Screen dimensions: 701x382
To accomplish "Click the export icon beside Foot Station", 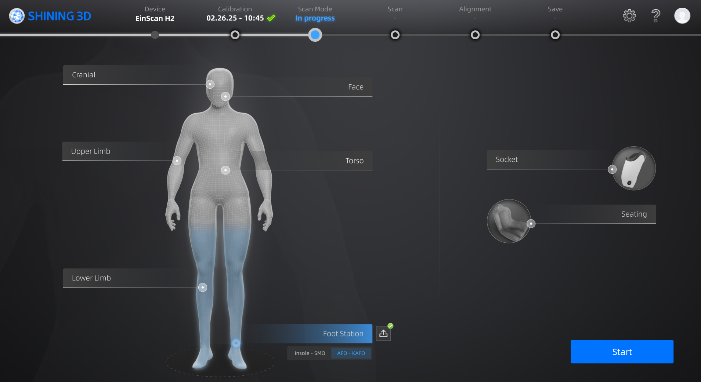I will (x=383, y=333).
